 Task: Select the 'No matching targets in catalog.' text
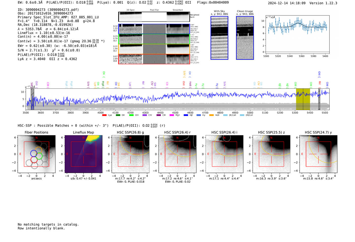pos(48,224)
